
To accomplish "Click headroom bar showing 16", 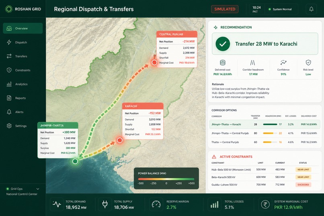I will click(x=270, y=142).
